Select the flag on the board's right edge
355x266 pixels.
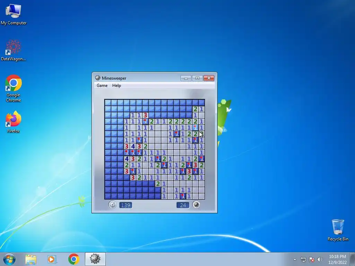201,159
